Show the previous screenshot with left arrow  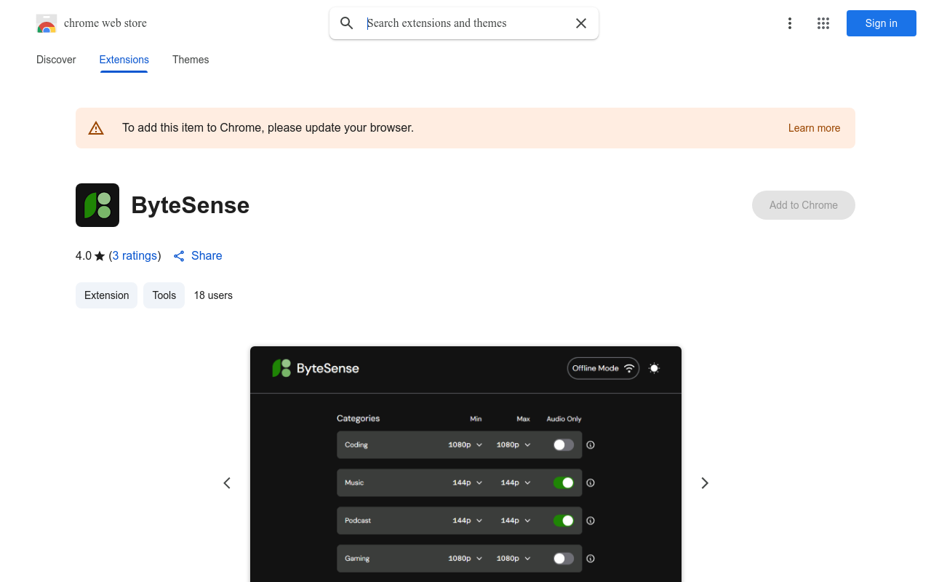[227, 483]
